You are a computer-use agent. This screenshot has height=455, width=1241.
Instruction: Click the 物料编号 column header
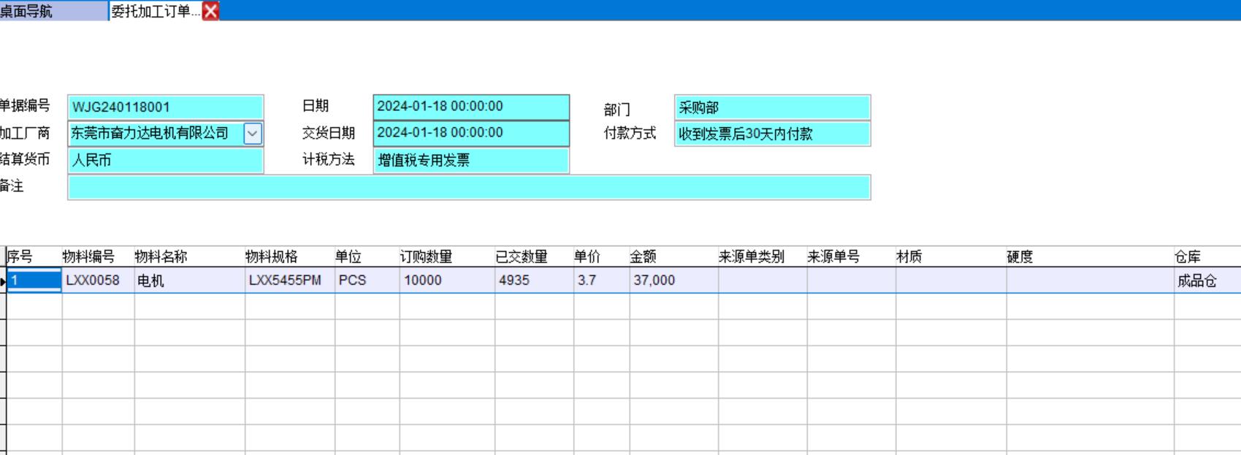tap(88, 257)
